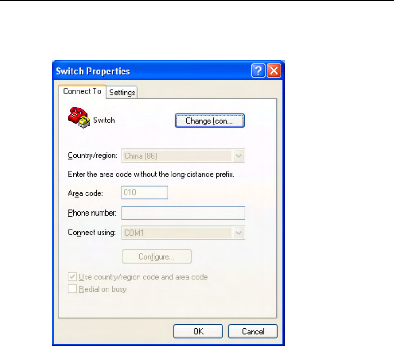
Task: Switch to the Settings tab
Action: coord(122,92)
